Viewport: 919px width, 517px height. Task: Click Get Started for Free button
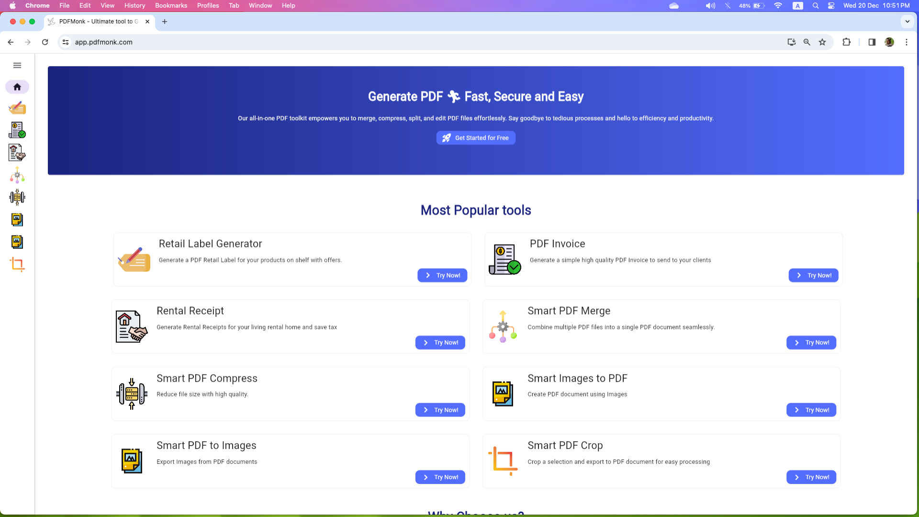[x=476, y=137]
